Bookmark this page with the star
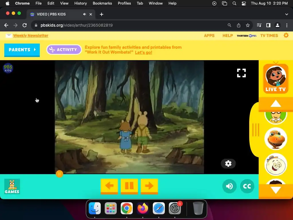Viewport: 293px width, 220px height. (248, 25)
